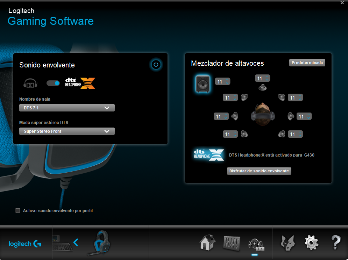The height and width of the screenshot is (260, 348).
Task: Click the rear left speaker icon
Action: pos(244,134)
